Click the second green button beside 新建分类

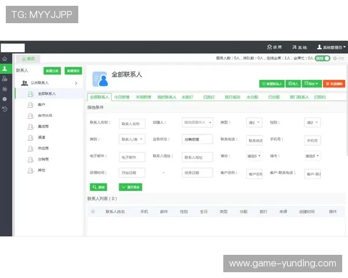point(73,71)
